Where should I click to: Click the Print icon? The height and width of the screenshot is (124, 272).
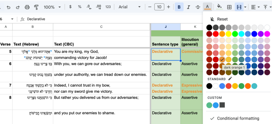27,7
